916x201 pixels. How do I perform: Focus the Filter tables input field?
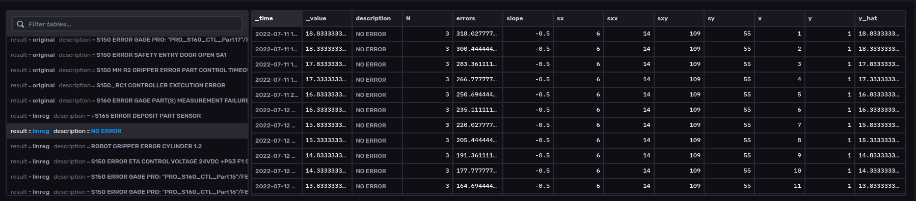[x=127, y=24]
